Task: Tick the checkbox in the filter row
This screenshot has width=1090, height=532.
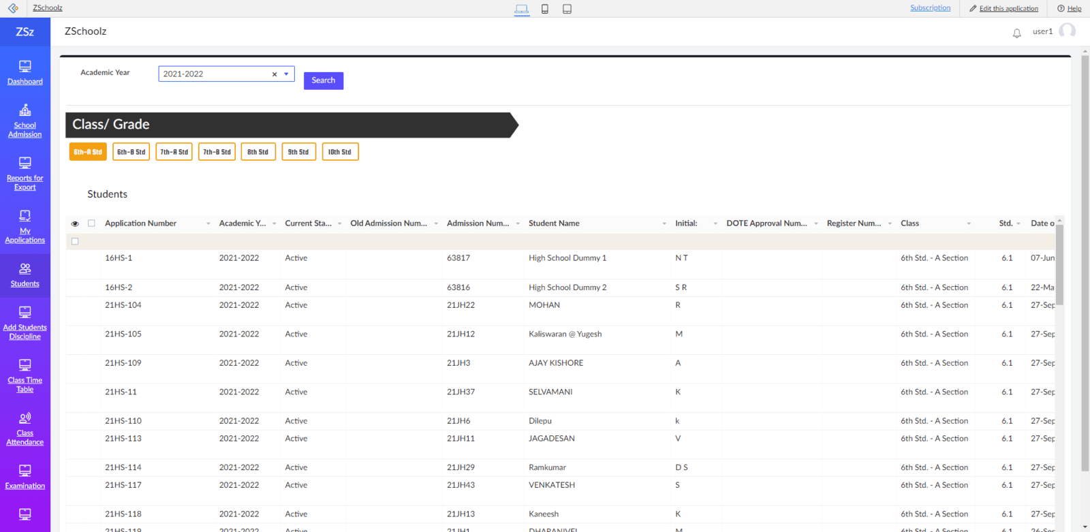Action: 75,241
